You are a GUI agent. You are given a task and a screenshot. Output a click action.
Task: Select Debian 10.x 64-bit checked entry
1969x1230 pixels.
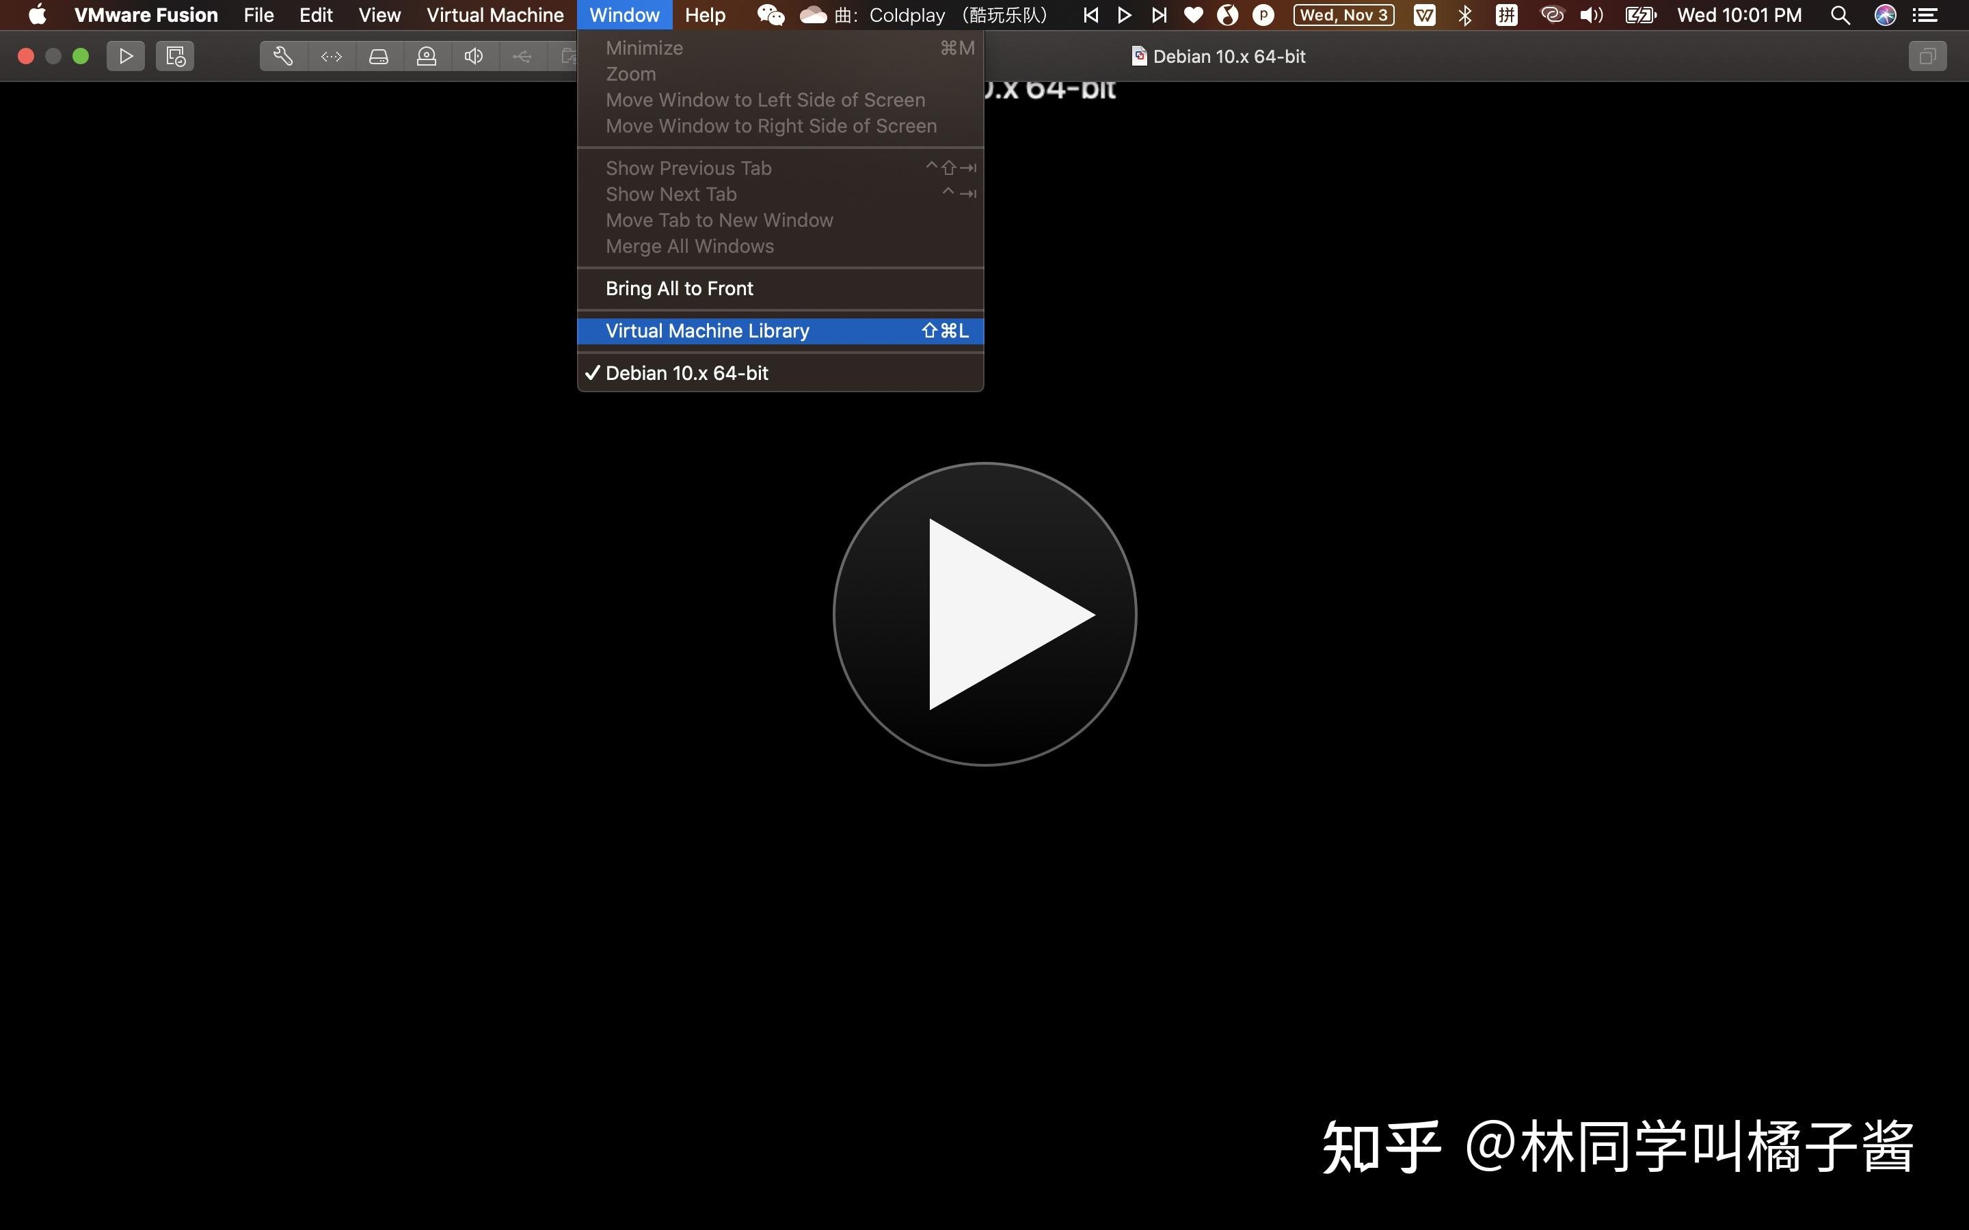pos(686,372)
